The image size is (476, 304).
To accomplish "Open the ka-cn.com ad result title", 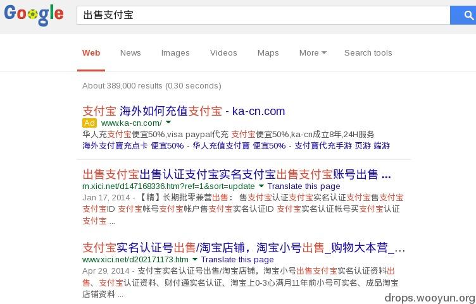I will (184, 111).
